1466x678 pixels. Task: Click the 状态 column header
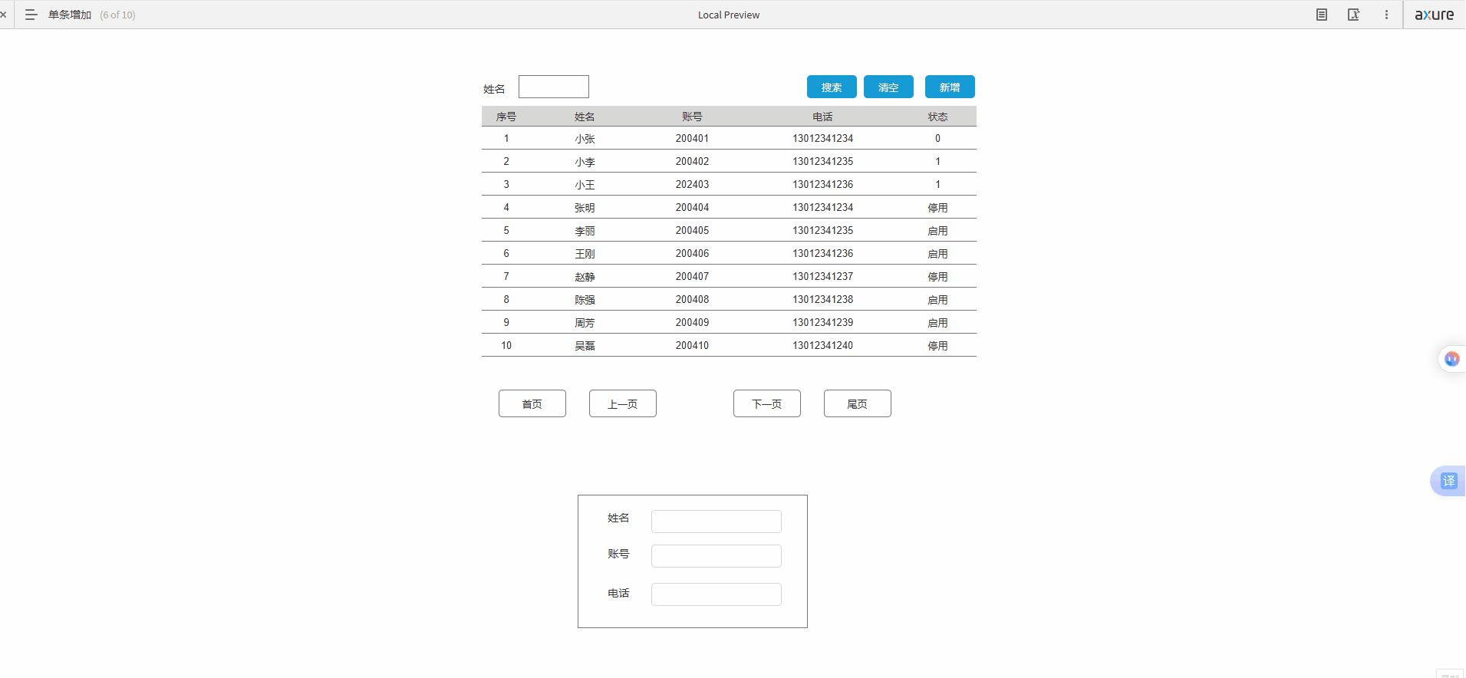click(x=937, y=117)
